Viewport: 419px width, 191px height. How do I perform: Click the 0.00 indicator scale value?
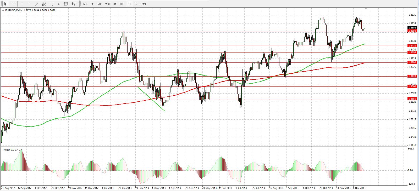pyautogui.click(x=411, y=170)
